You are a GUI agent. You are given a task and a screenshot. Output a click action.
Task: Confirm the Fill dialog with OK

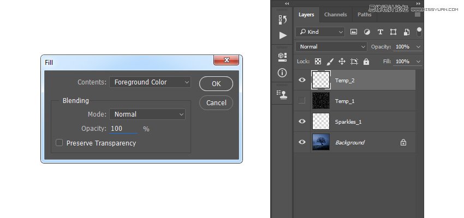[216, 83]
